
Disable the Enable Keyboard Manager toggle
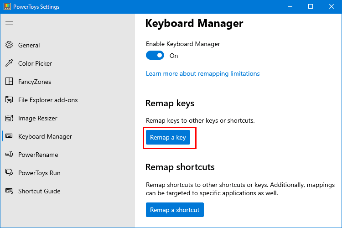(155, 56)
